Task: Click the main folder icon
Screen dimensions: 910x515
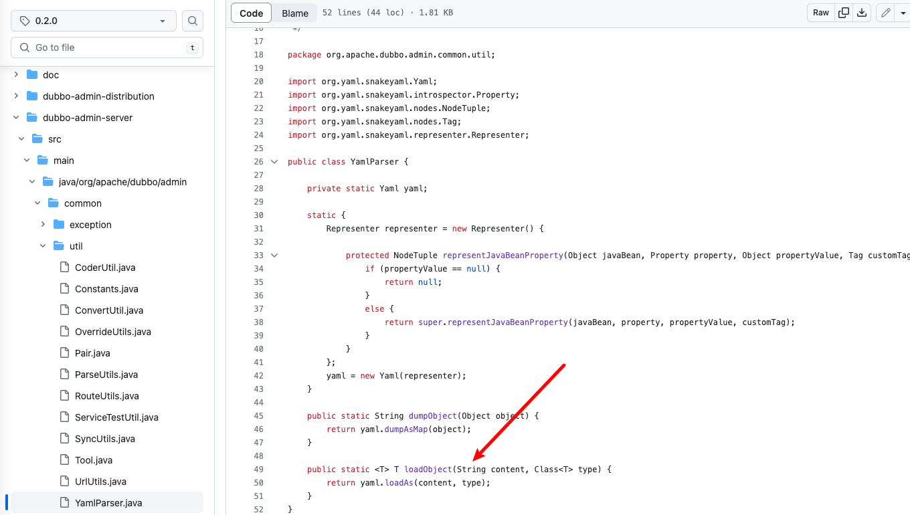Action: 43,161
